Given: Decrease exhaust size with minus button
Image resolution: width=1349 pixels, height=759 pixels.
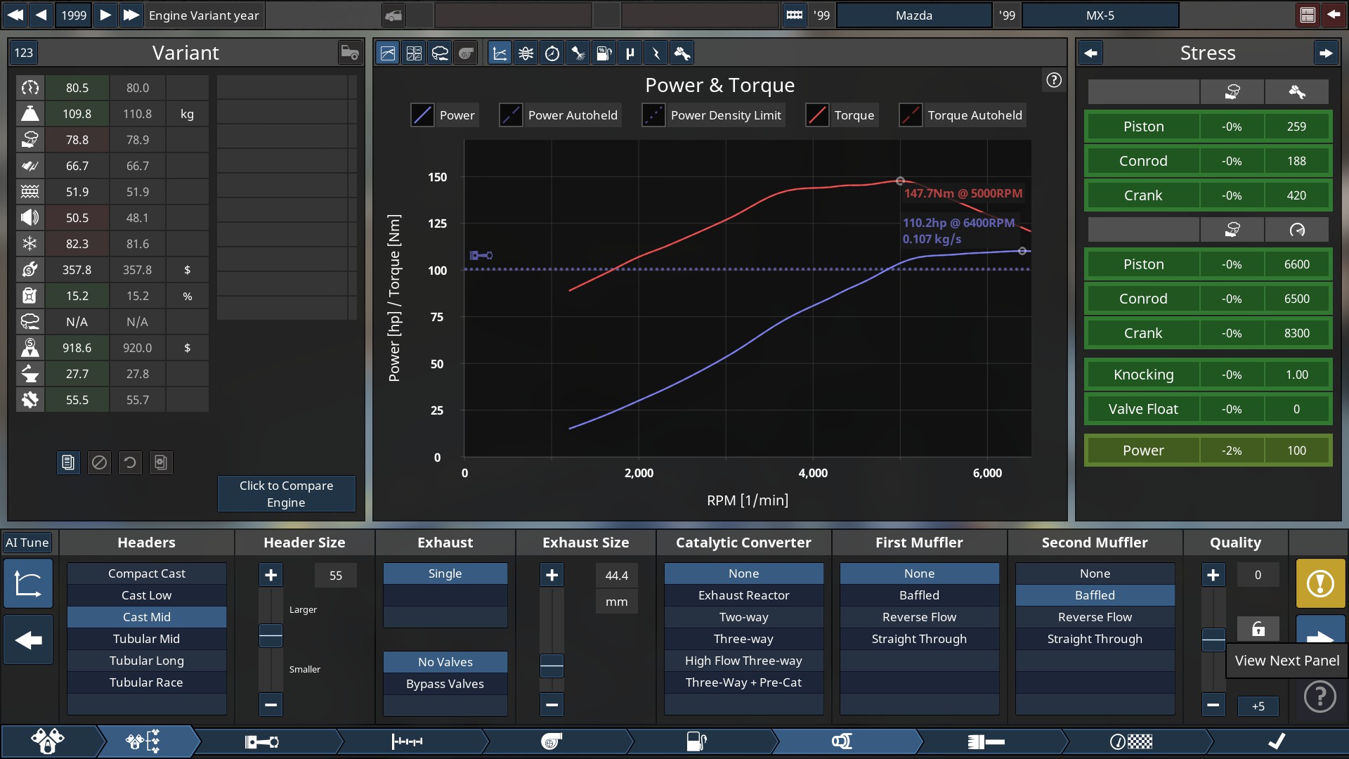Looking at the screenshot, I should coord(552,704).
